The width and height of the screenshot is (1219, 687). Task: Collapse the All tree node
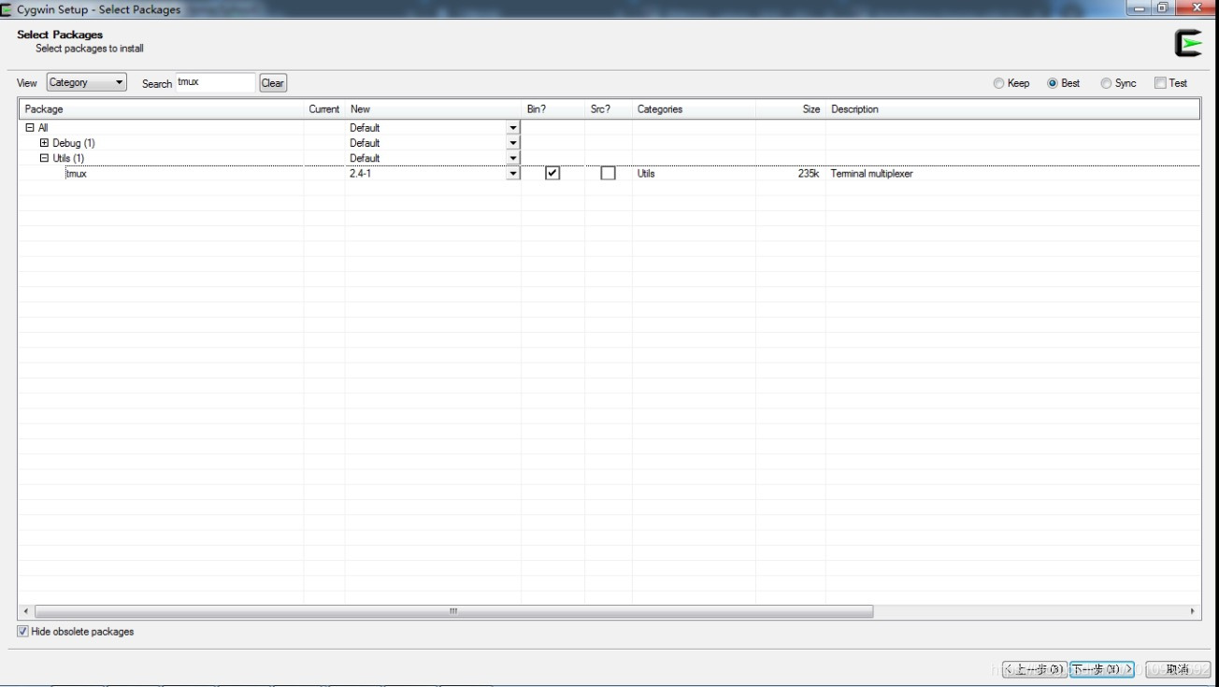pos(32,127)
